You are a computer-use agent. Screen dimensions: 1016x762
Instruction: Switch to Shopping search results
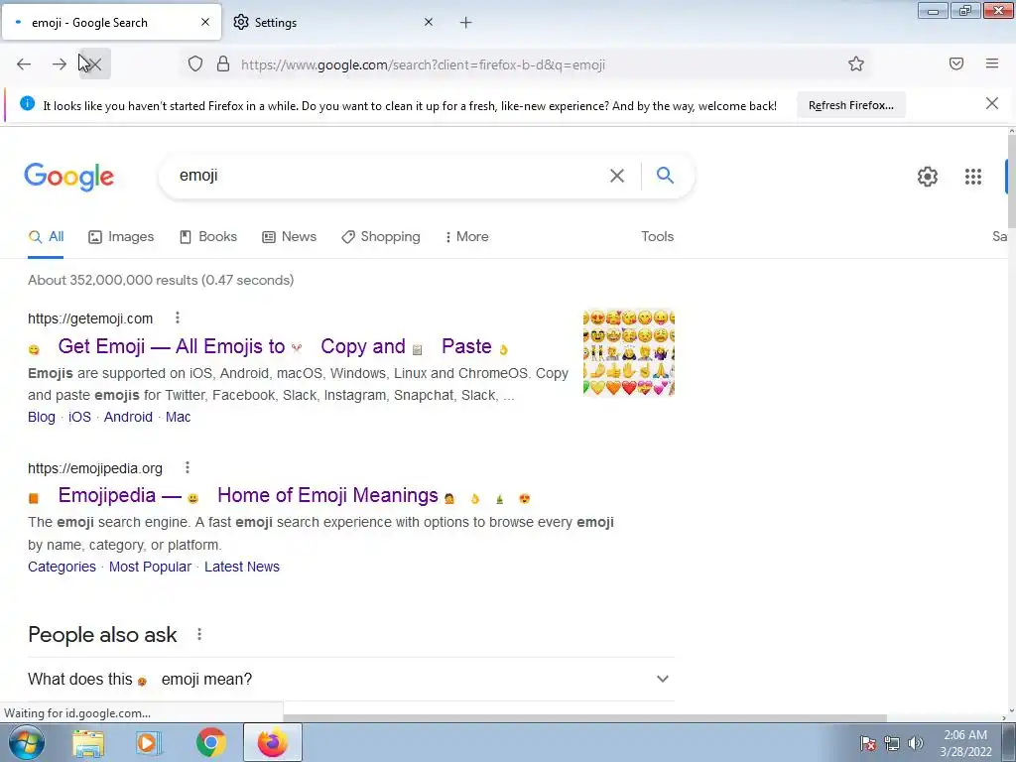[x=381, y=236]
